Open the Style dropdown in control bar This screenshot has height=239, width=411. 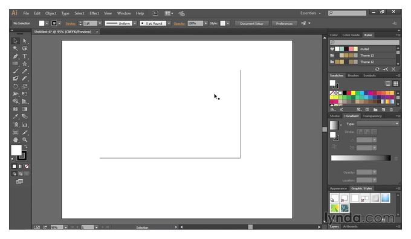[228, 24]
